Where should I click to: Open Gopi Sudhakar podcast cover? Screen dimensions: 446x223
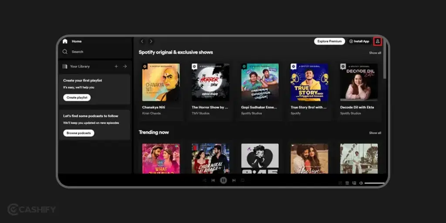click(260, 82)
